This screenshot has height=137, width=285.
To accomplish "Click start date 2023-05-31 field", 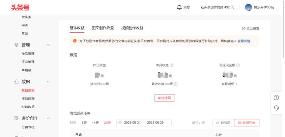I will (x=132, y=123).
